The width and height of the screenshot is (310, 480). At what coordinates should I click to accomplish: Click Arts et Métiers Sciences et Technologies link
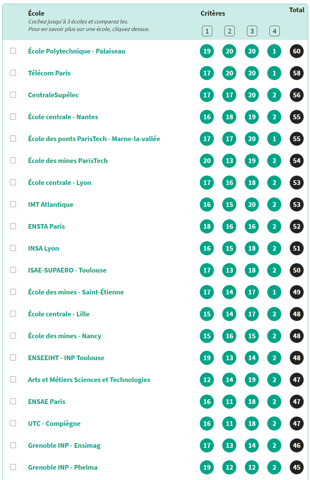coord(89,380)
